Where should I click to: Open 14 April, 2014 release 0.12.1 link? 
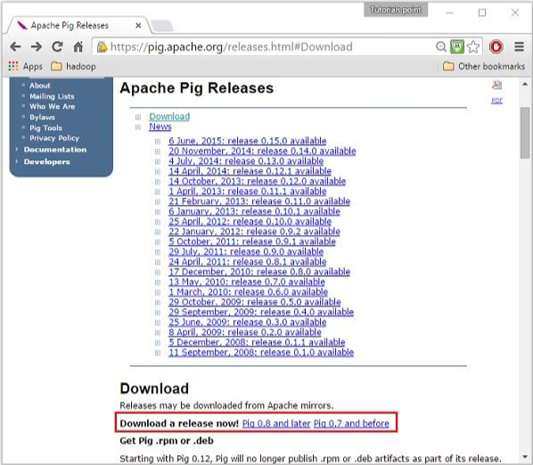point(250,171)
